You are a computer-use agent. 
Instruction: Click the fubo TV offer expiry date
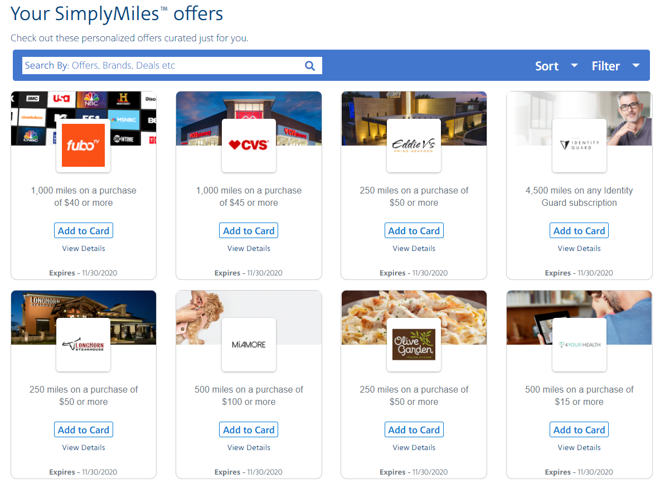coord(84,273)
